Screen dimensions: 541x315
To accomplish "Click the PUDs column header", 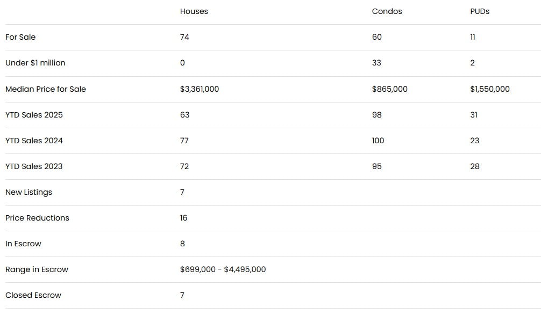I will tap(480, 11).
